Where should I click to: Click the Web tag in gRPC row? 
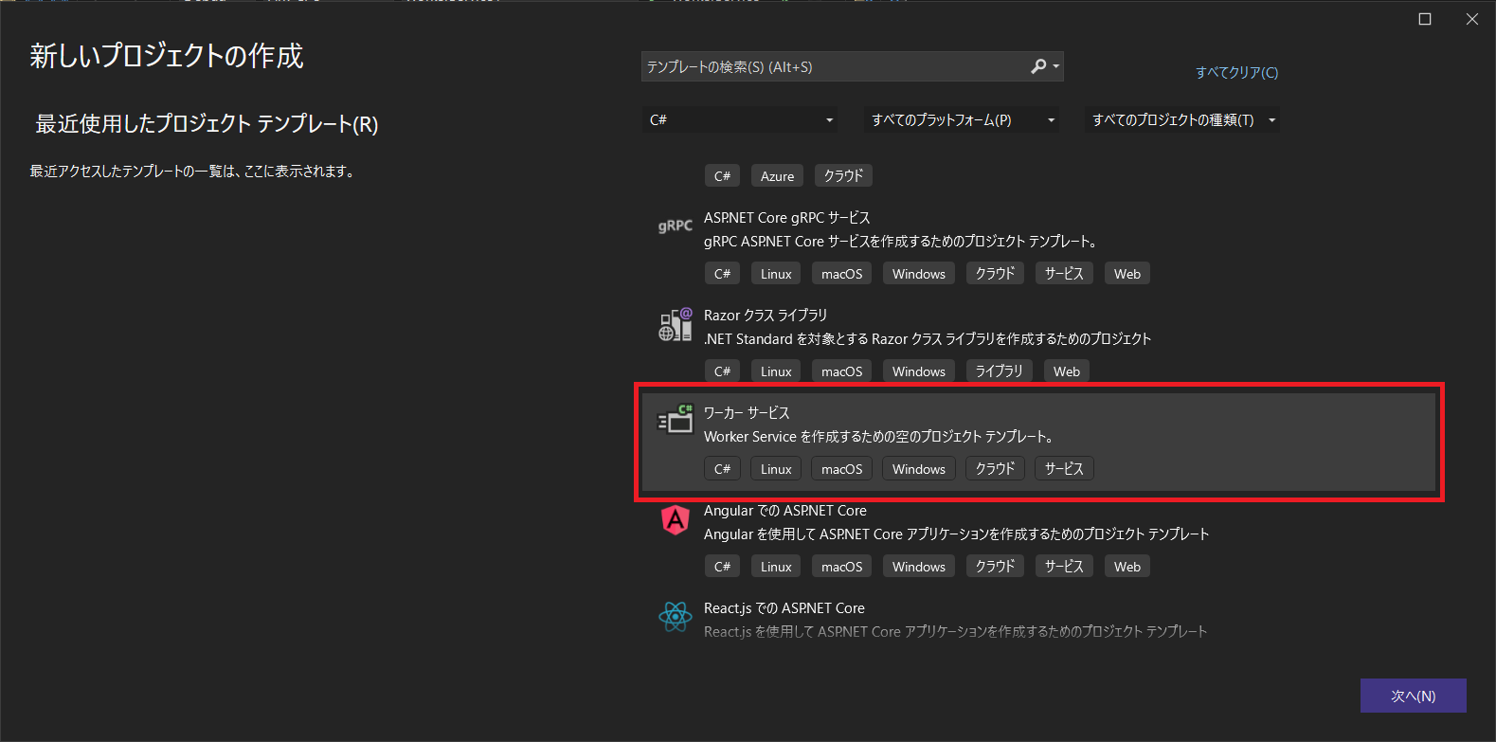[x=1127, y=274]
